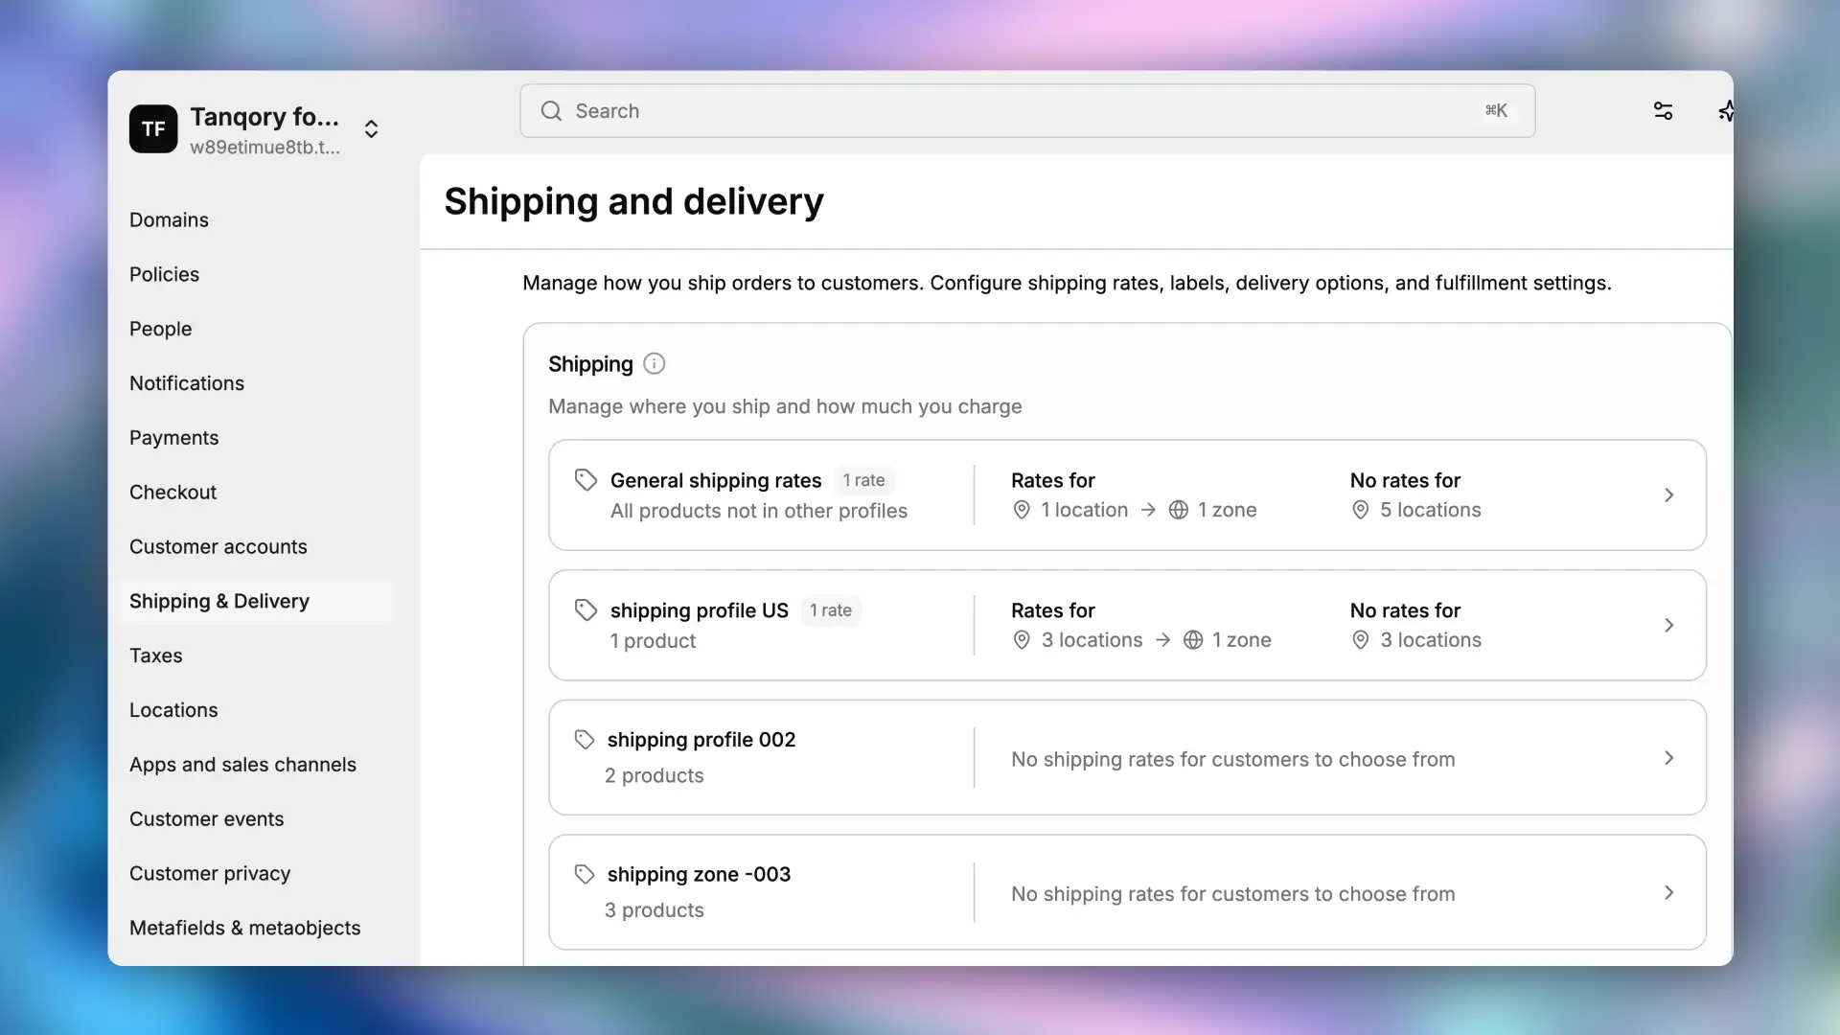This screenshot has width=1840, height=1035.
Task: Click the '1 rate' badge on General shipping rates
Action: pos(863,480)
